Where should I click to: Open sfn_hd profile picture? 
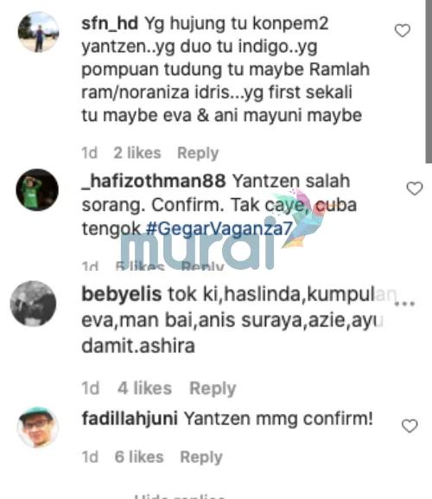[39, 32]
